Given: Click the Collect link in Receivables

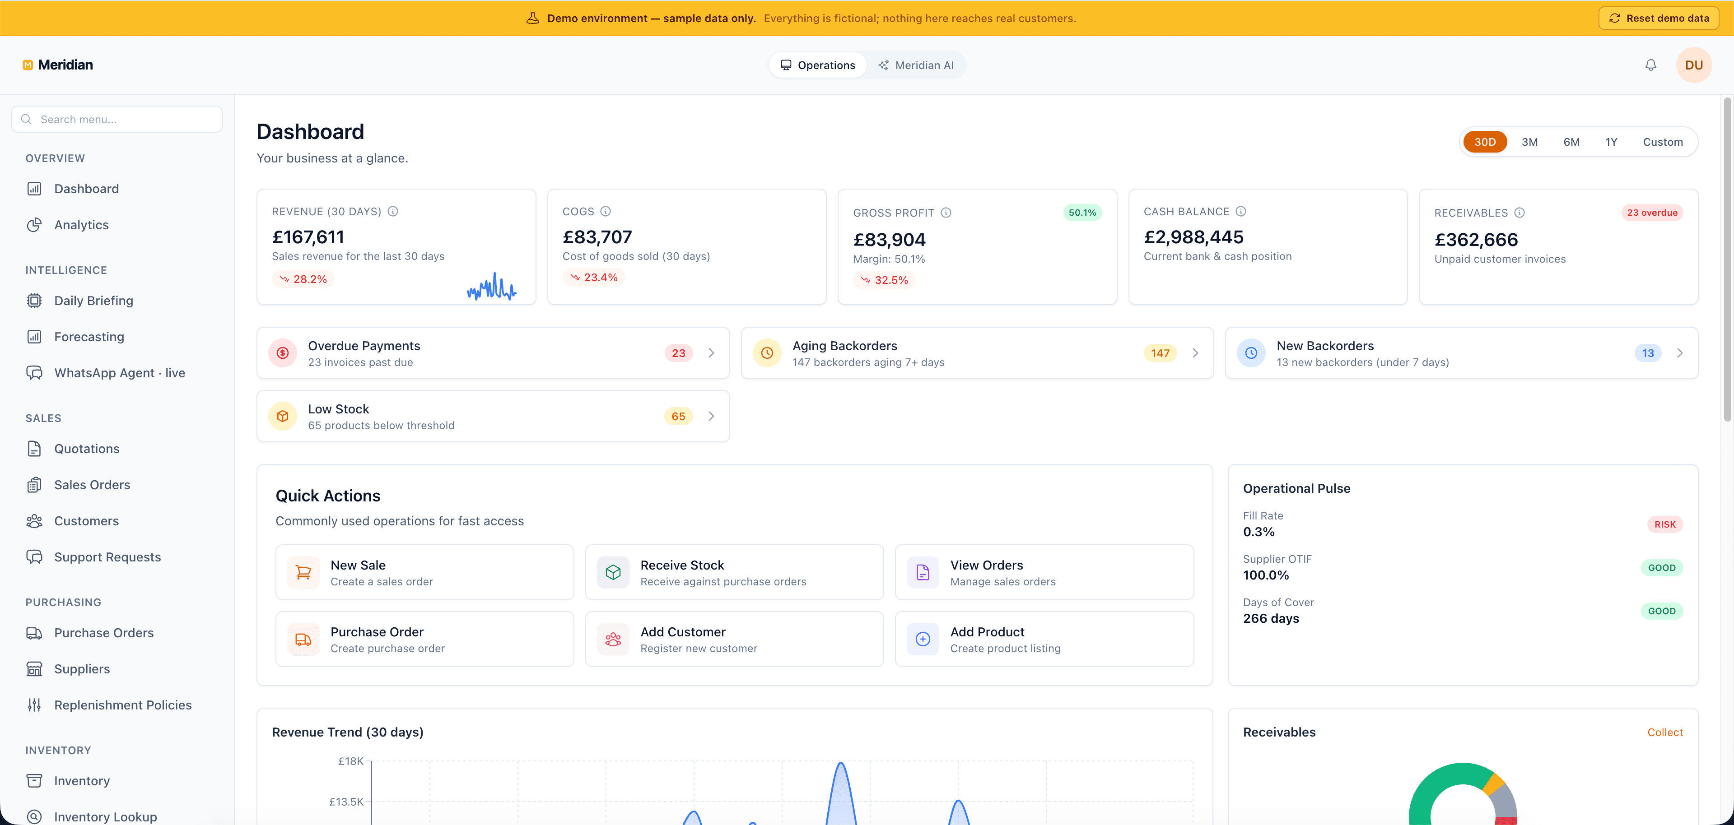Looking at the screenshot, I should click(x=1664, y=732).
